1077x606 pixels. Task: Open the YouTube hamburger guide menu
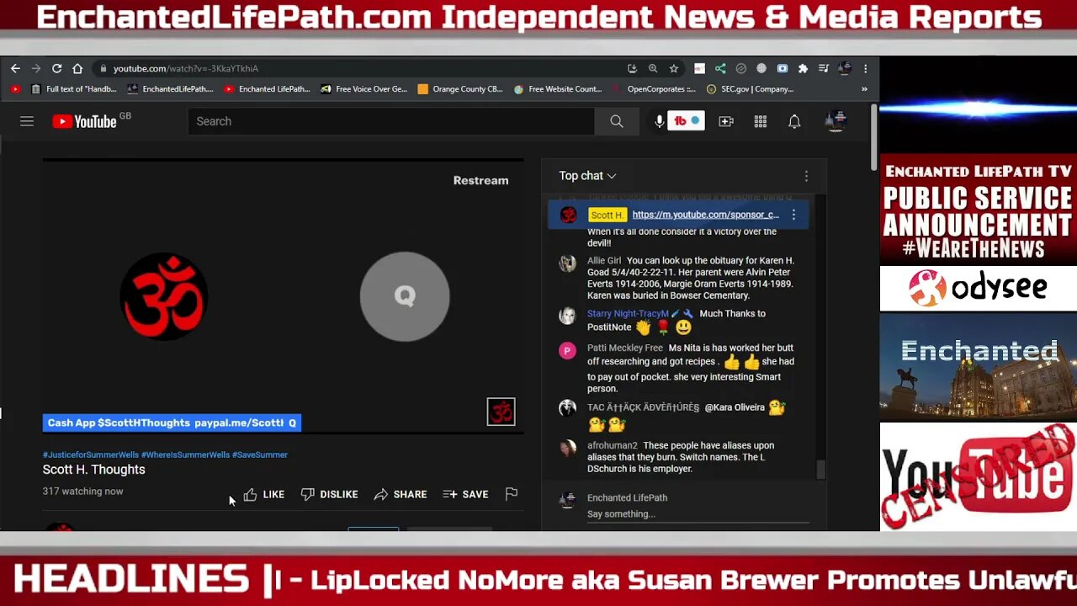coord(27,121)
